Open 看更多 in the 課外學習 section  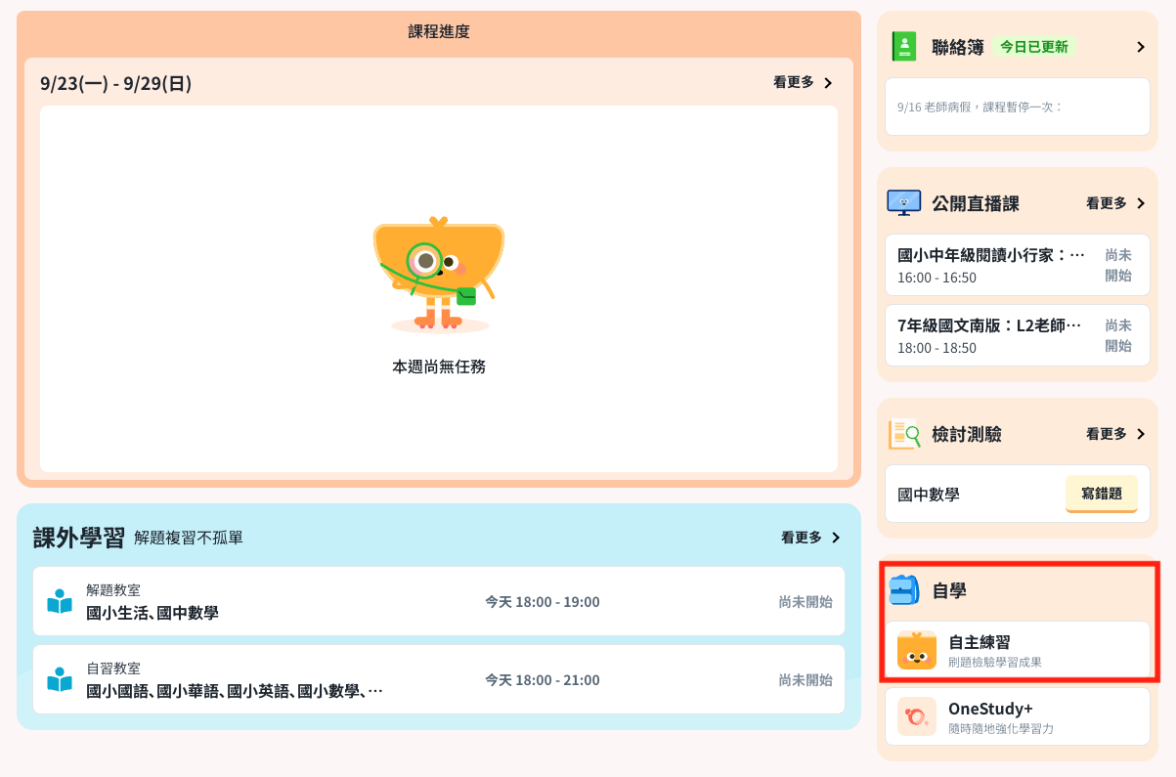click(x=802, y=538)
